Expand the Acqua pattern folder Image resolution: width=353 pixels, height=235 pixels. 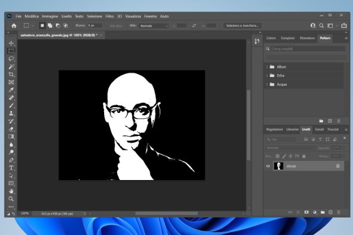[x=267, y=85]
